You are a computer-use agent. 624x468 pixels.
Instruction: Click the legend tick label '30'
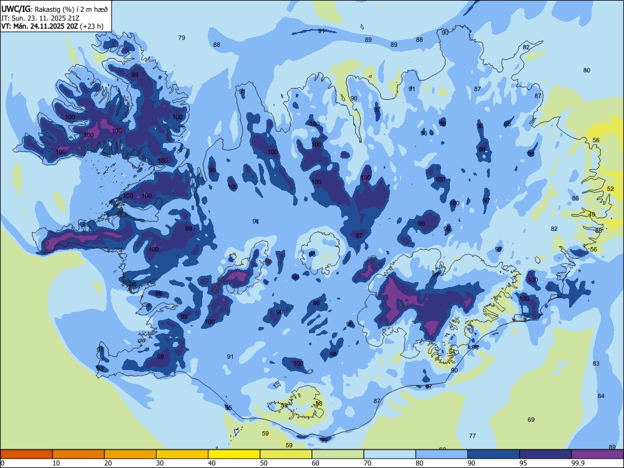160,463
